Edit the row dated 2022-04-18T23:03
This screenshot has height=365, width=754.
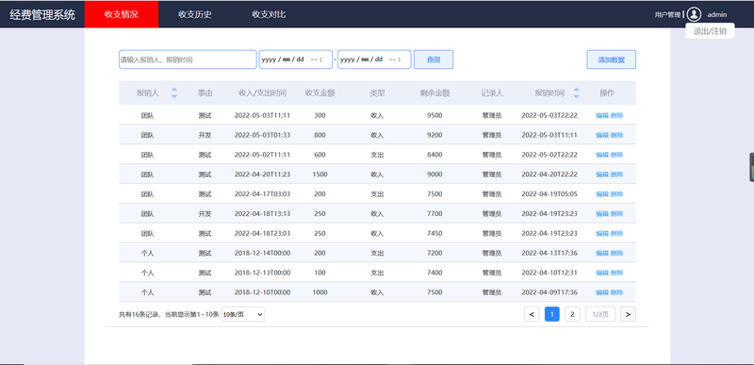[x=602, y=233]
